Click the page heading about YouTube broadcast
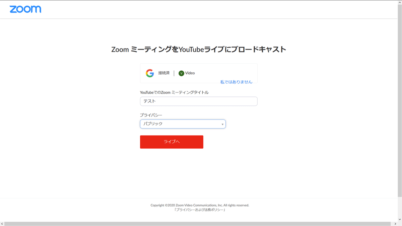Viewport: 402px width, 226px height. [199, 49]
